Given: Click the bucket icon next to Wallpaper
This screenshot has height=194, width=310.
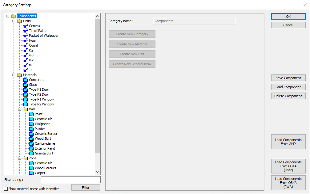Looking at the screenshot, I should click(x=31, y=124).
